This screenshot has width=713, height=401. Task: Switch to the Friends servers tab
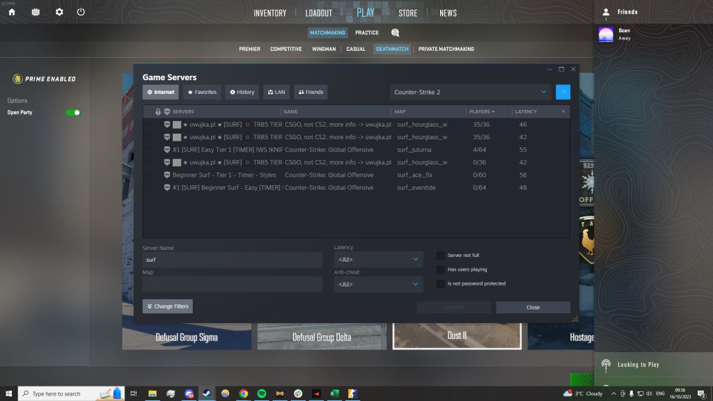pyautogui.click(x=311, y=92)
